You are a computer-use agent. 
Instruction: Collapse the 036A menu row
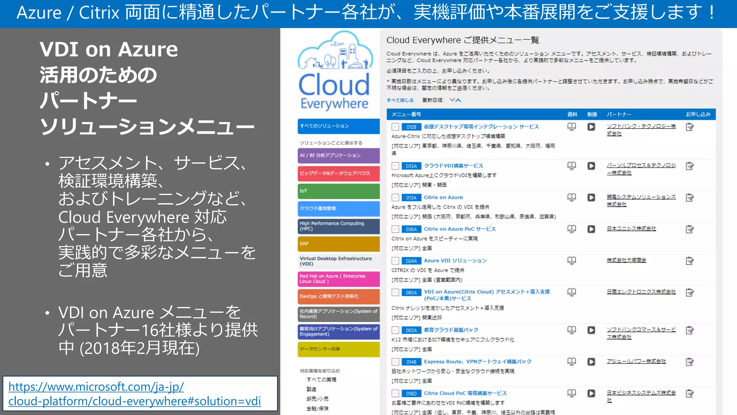pos(395,229)
